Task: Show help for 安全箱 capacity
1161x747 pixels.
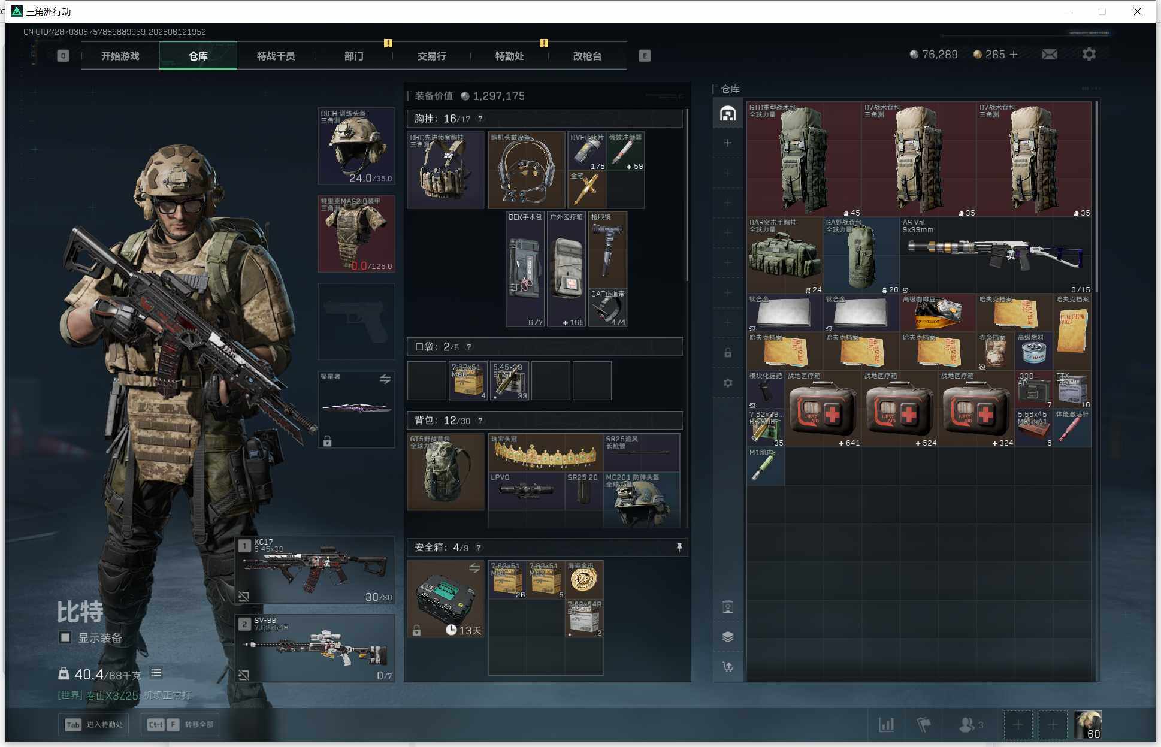Action: 478,548
